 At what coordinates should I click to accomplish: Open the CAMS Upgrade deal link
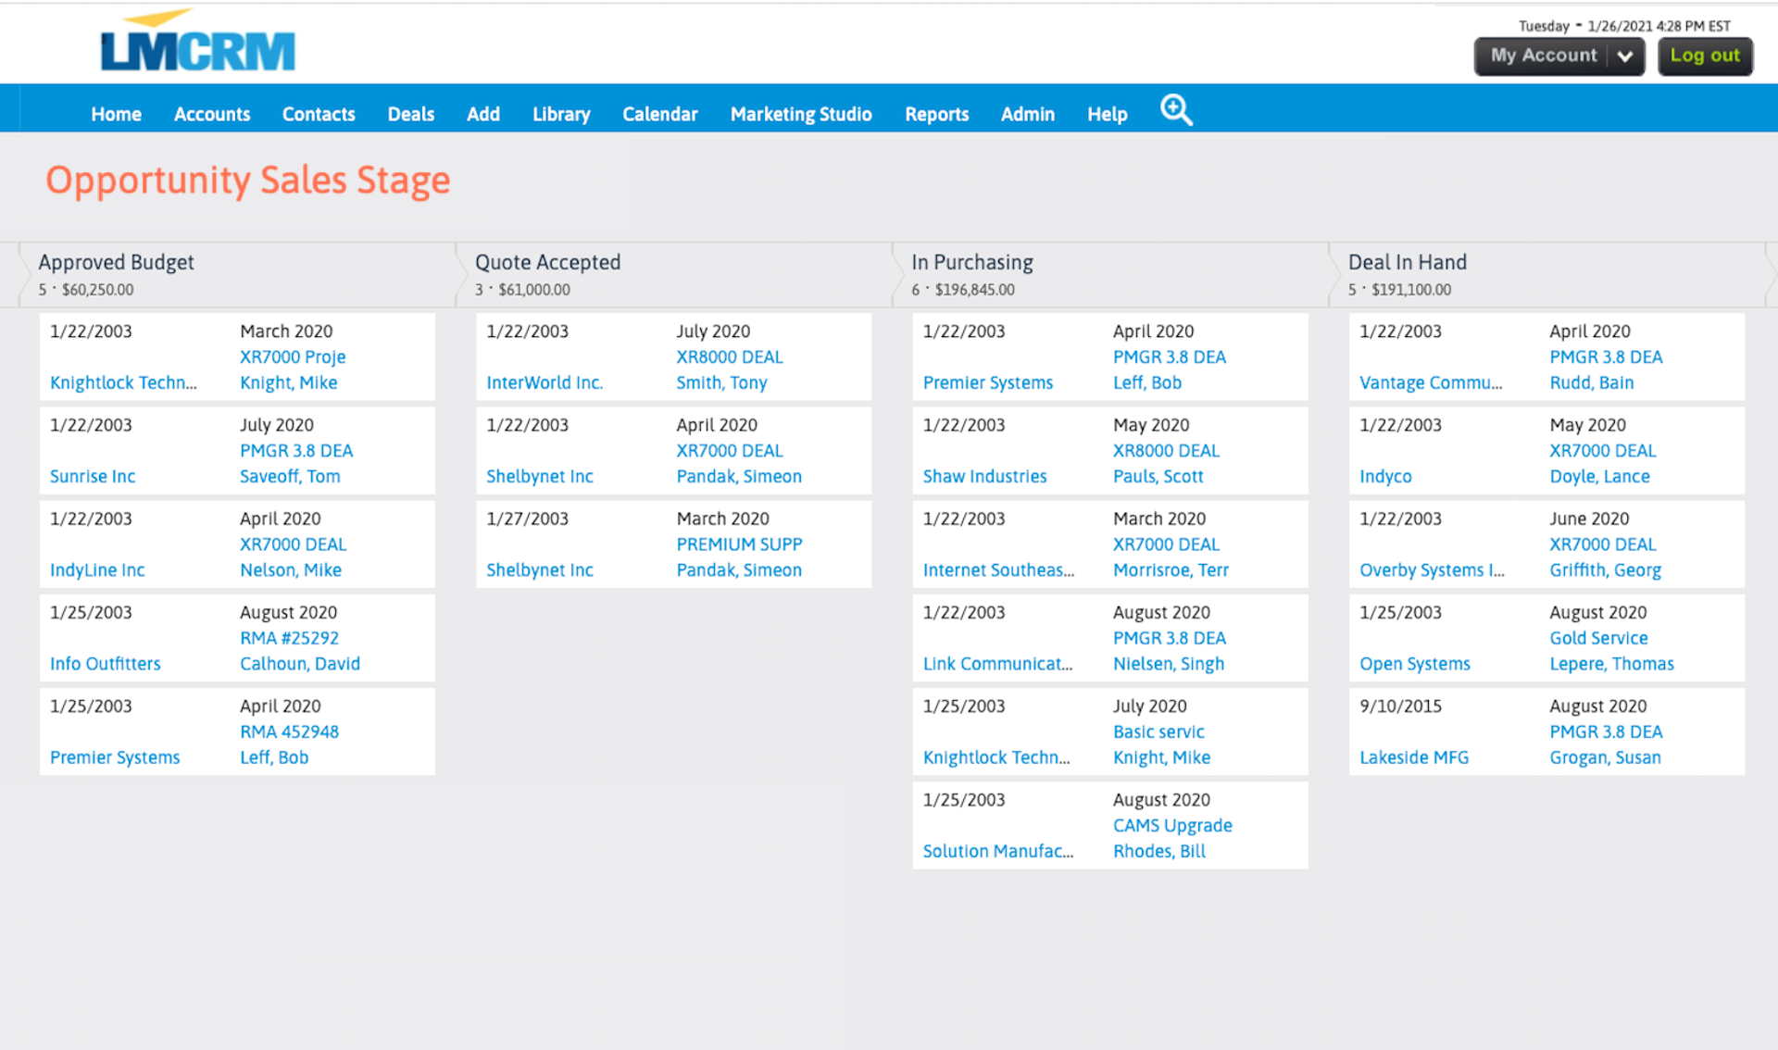point(1171,825)
